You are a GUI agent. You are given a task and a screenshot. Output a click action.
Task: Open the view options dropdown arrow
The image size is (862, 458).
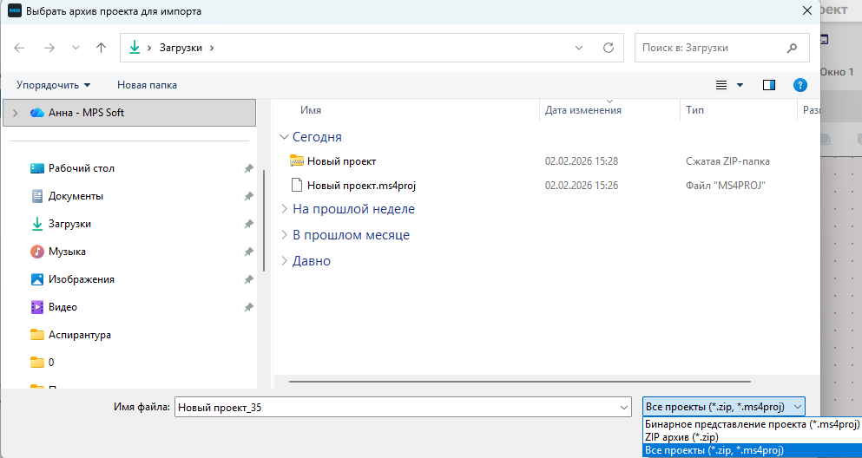click(x=740, y=85)
